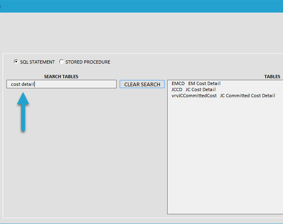Click the CLEAR SEARCH button
Image resolution: width=283 pixels, height=224 pixels.
coord(142,84)
